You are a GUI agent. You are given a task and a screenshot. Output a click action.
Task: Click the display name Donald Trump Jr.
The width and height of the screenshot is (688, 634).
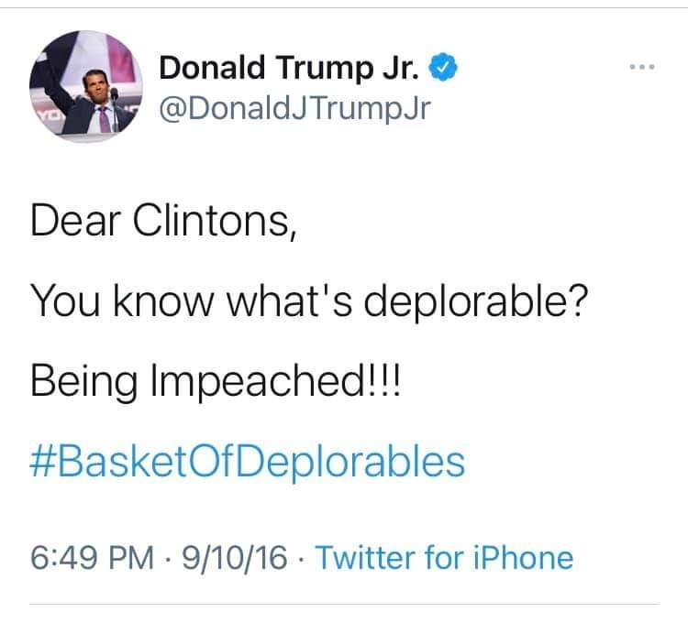[289, 69]
